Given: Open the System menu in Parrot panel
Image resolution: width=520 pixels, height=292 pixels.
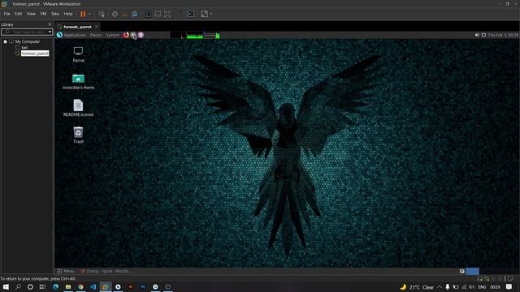Looking at the screenshot, I should coord(113,35).
